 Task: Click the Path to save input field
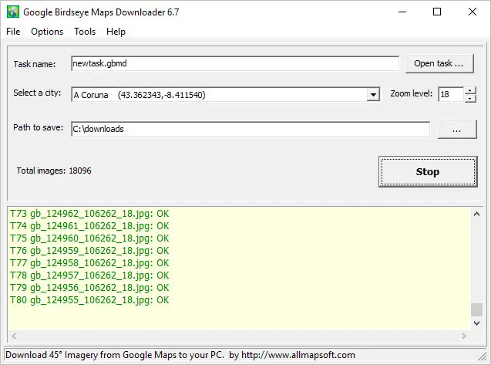click(251, 129)
